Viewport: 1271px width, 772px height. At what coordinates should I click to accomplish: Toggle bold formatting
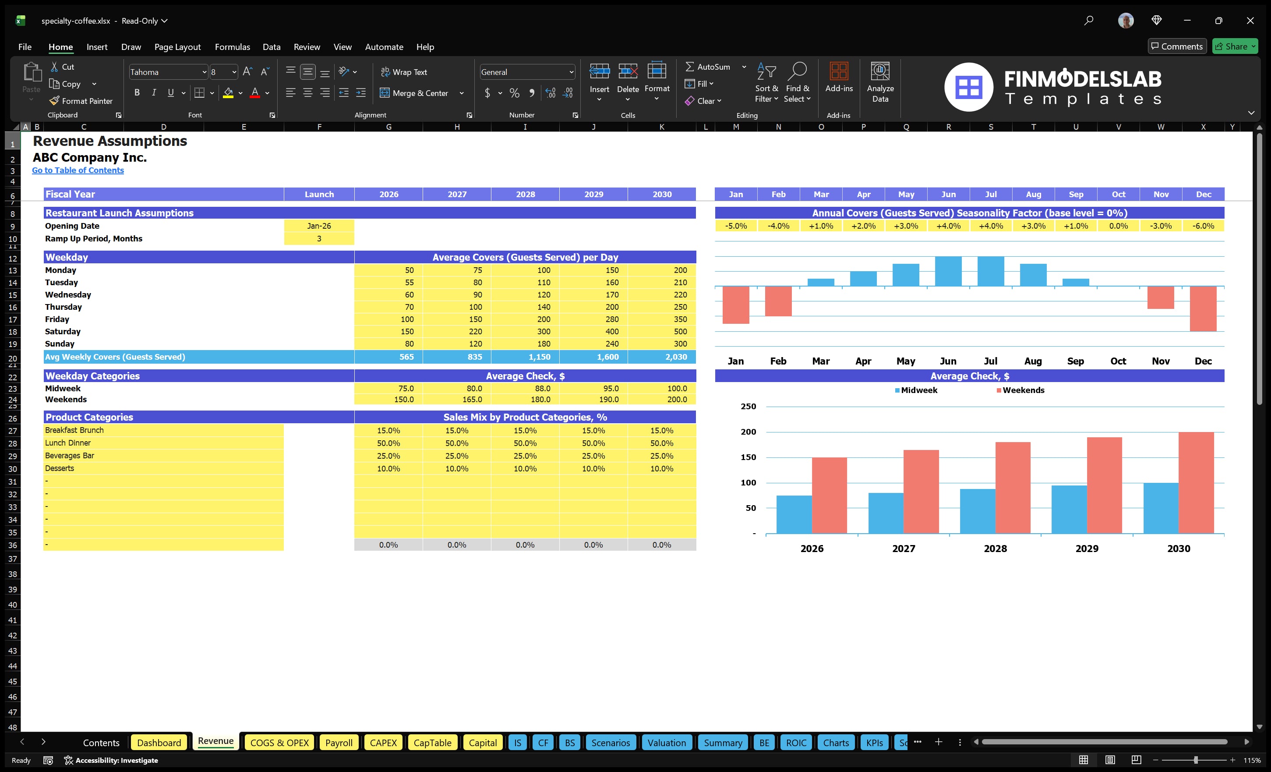click(137, 93)
